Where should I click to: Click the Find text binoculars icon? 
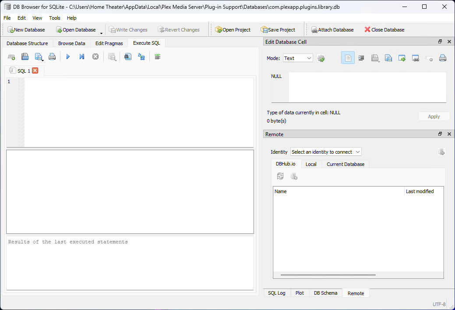(x=127, y=57)
